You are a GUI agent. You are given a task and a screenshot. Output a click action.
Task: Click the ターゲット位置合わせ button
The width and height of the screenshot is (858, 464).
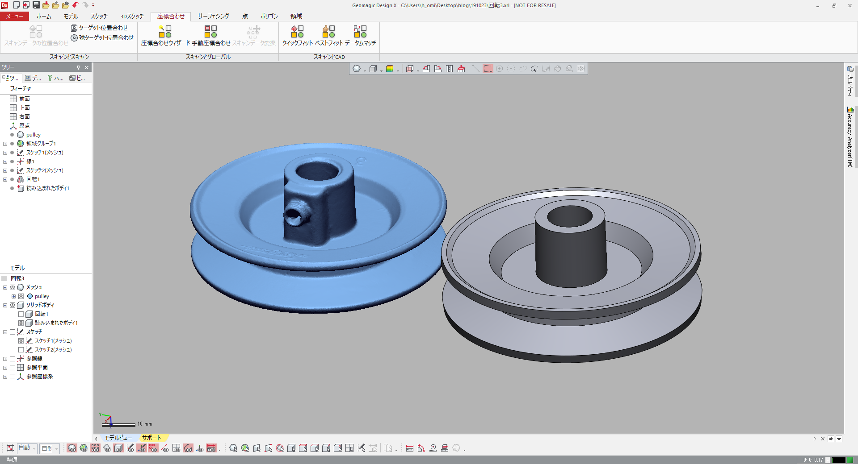point(99,28)
